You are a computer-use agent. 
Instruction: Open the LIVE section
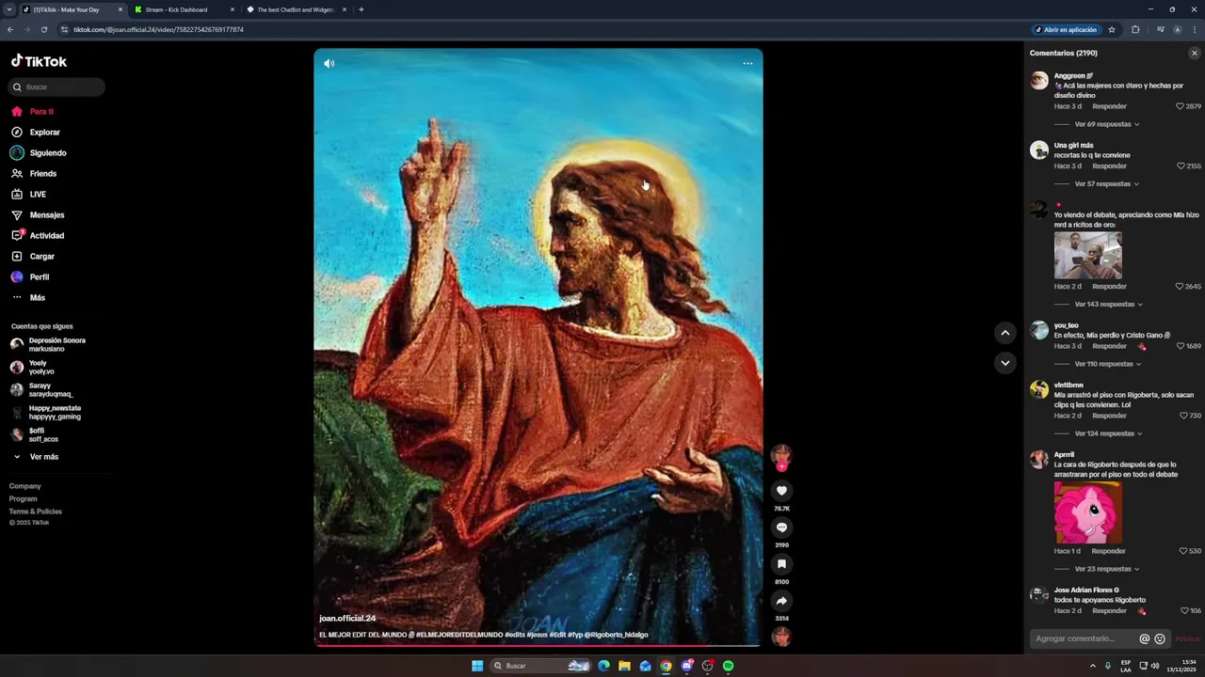pos(29,195)
